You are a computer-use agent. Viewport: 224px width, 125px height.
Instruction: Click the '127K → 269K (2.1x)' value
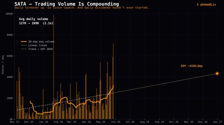[x=36, y=23]
